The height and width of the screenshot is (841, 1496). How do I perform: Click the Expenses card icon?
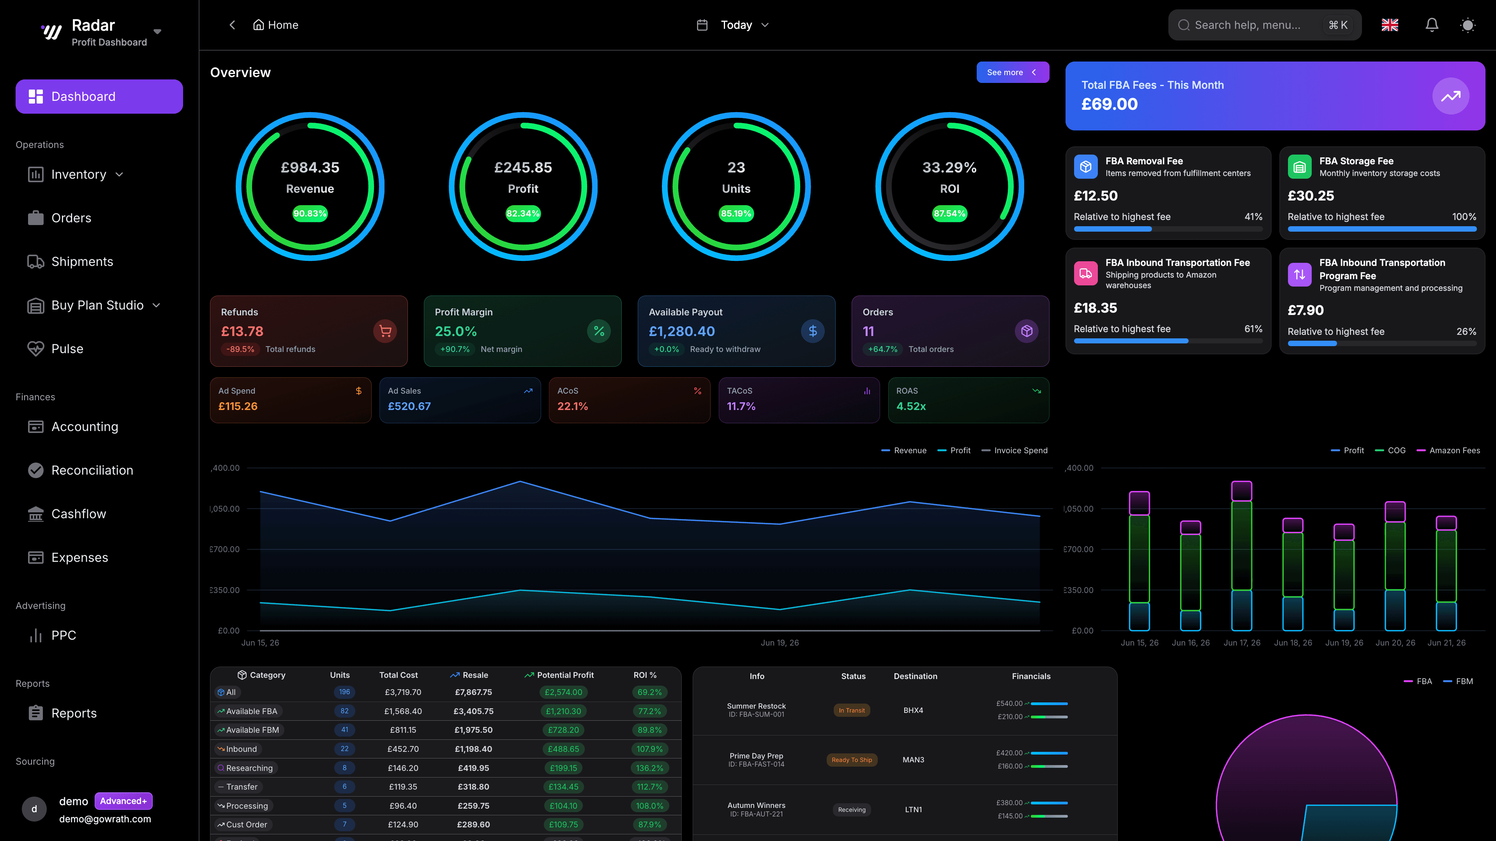point(35,557)
